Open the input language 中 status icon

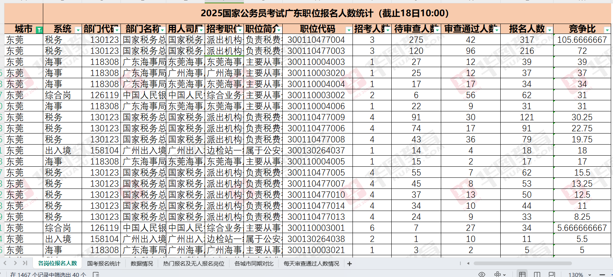coord(498,274)
